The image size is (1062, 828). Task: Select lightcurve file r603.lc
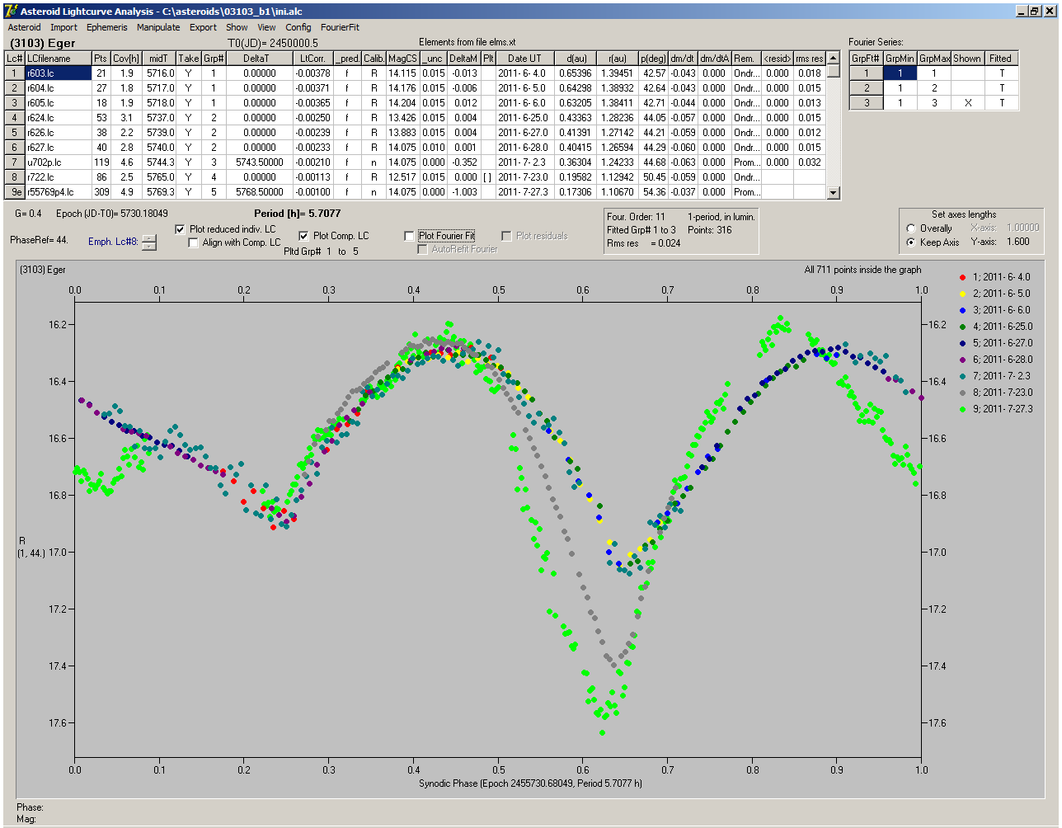point(58,73)
